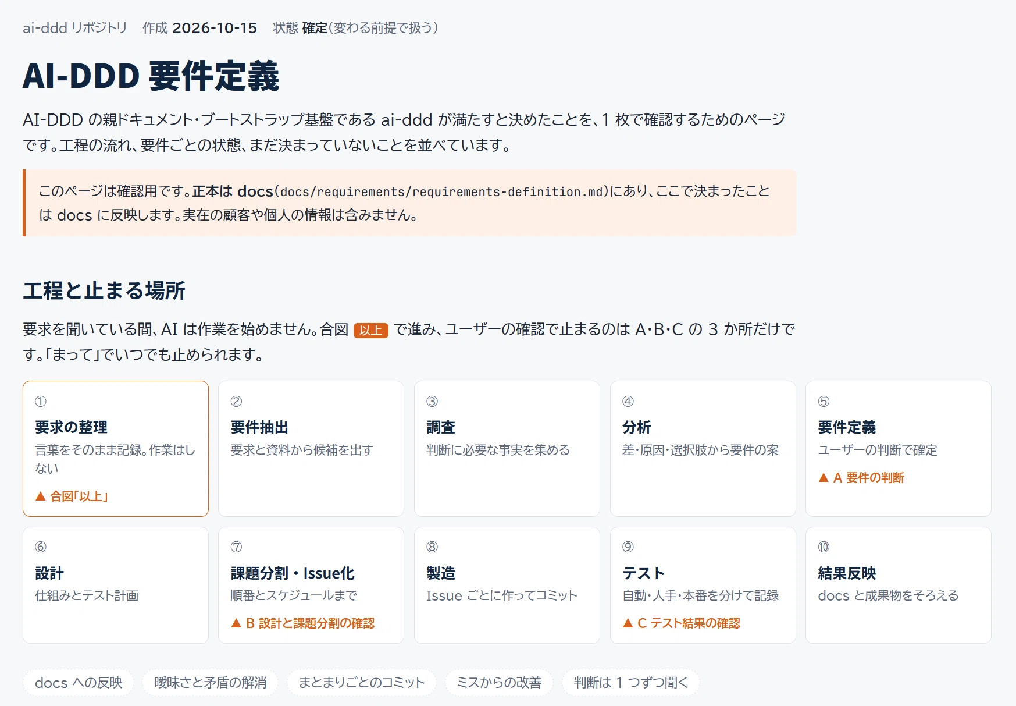This screenshot has width=1016, height=706.
Task: Open the 要件定義 step card
Action: pyautogui.click(x=899, y=448)
